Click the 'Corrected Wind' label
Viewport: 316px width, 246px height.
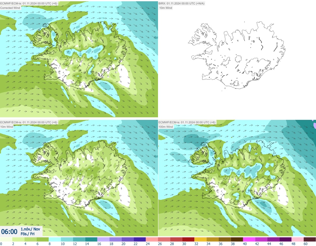point(10,8)
